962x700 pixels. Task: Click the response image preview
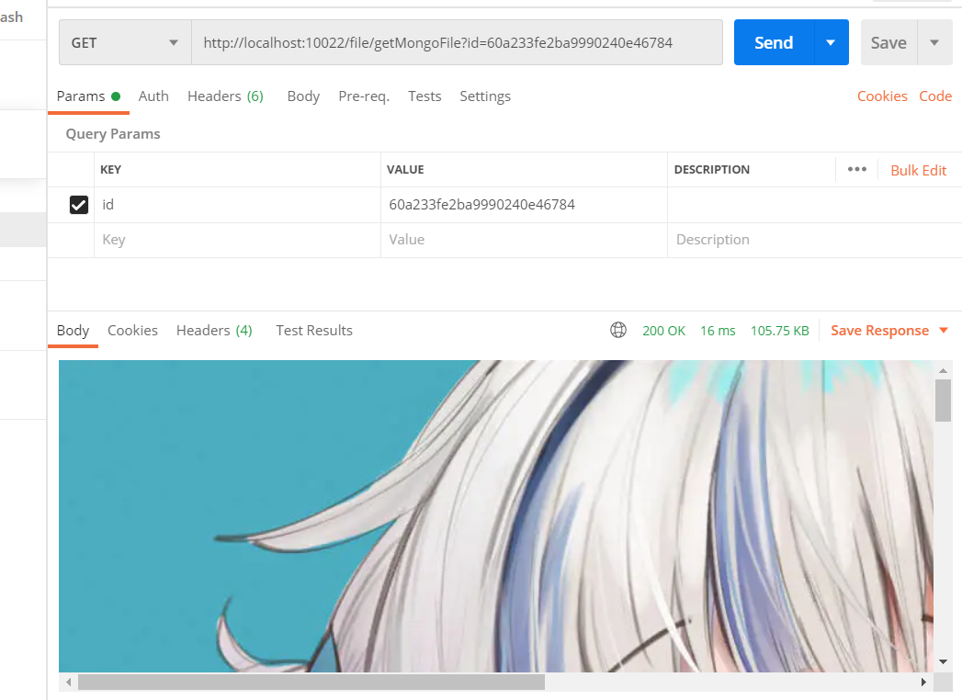tap(496, 516)
